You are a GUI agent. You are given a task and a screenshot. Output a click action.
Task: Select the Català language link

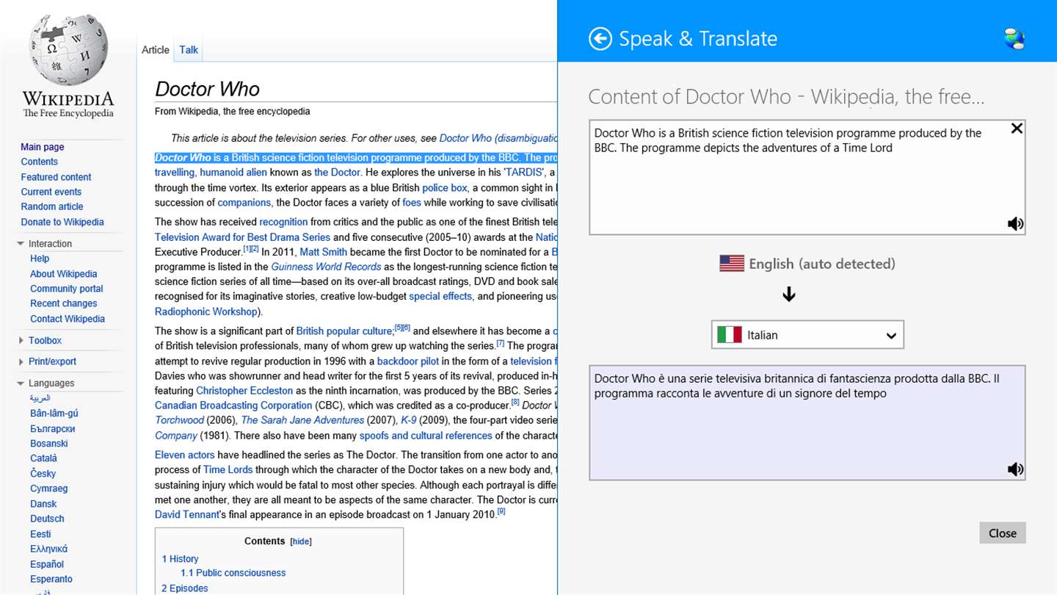pos(43,458)
